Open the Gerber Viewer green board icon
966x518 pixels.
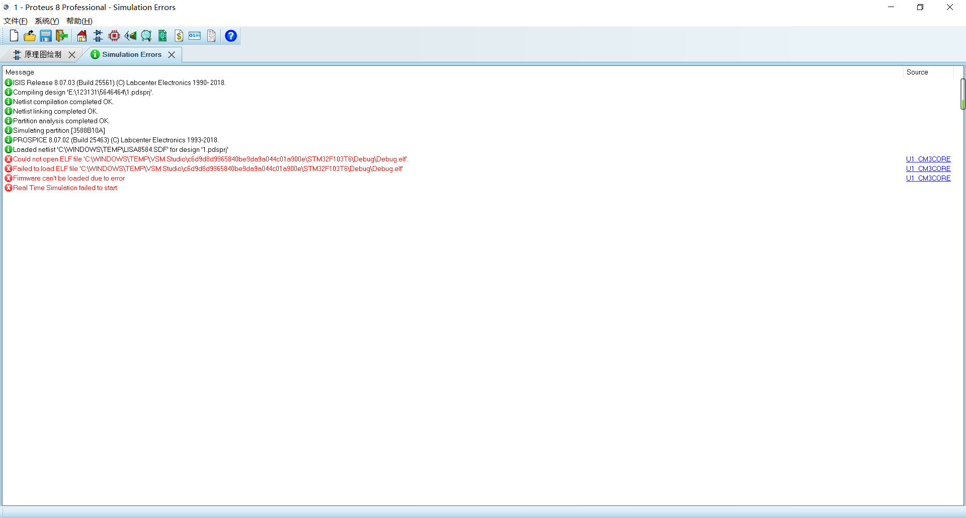click(x=163, y=36)
